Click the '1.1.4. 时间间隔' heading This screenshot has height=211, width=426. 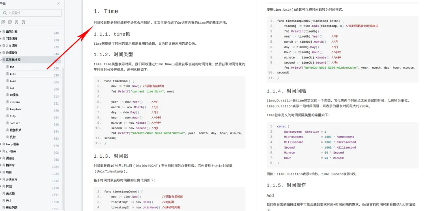(x=286, y=91)
